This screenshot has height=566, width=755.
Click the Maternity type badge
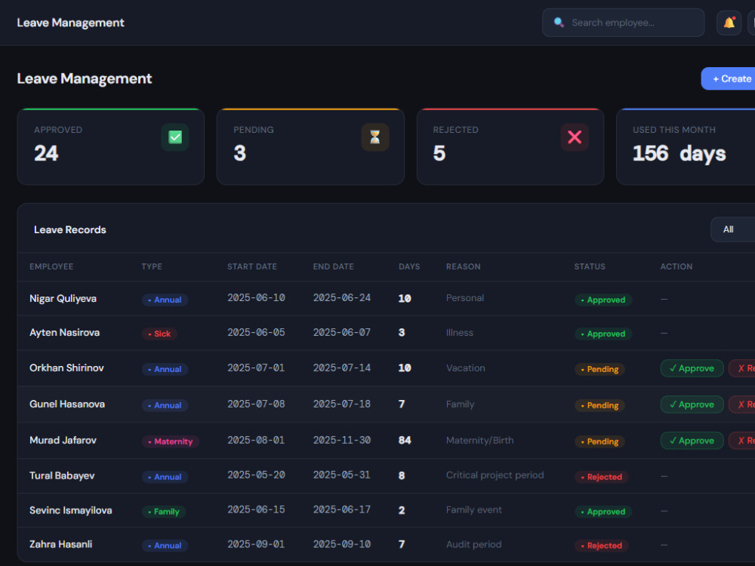171,441
